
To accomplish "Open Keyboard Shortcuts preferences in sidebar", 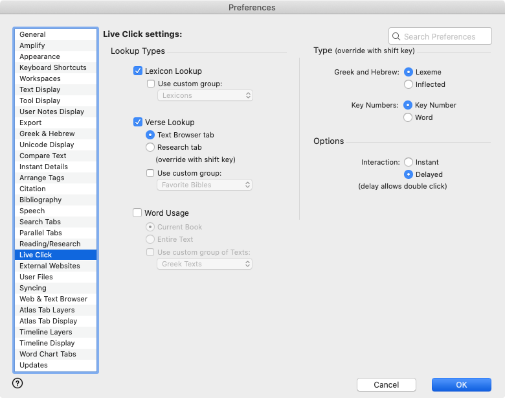I will click(53, 67).
